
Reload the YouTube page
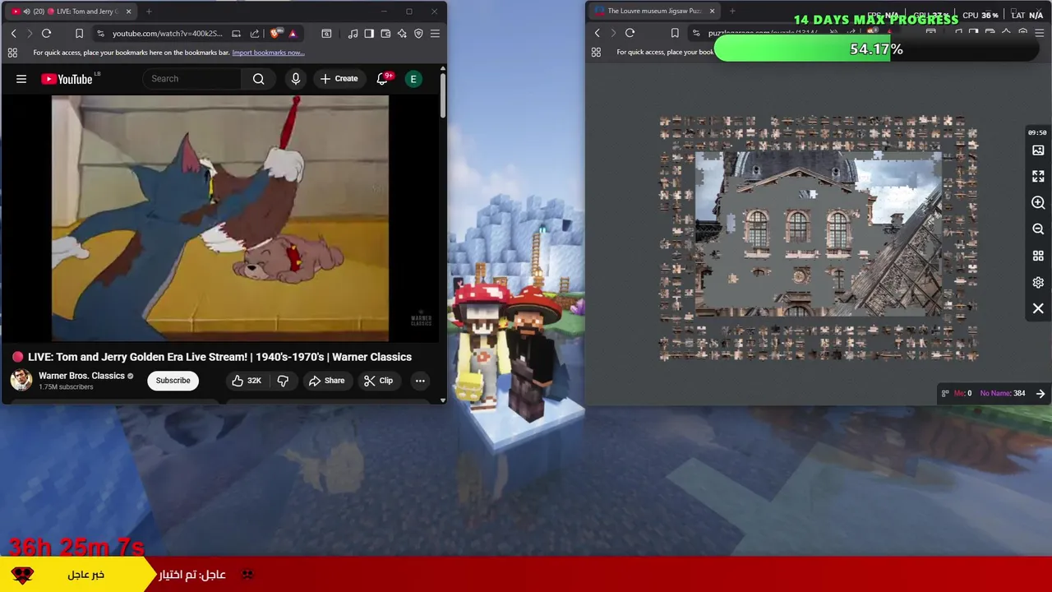46,33
